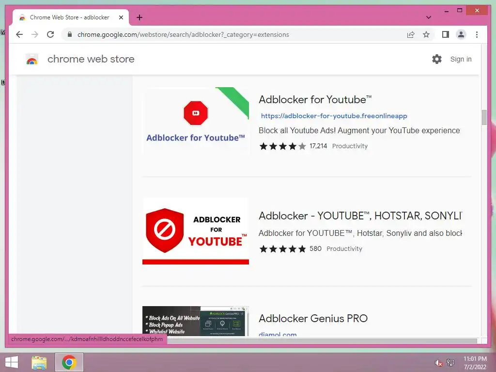Expand the tab search chevron
Screen dimensions: 496x372
coord(428,17)
